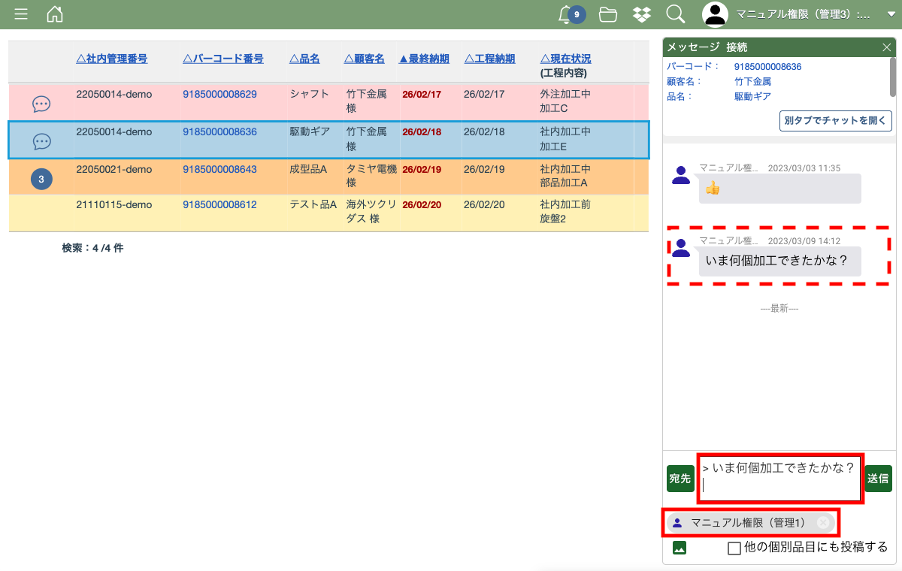
Task: Click the Dropbox icon
Action: [641, 14]
